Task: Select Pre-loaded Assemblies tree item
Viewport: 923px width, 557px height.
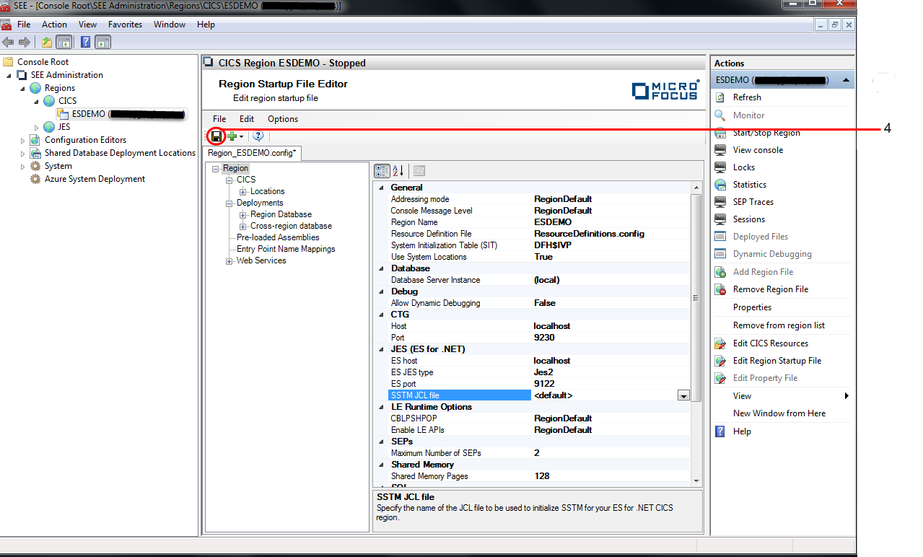Action: (x=277, y=237)
